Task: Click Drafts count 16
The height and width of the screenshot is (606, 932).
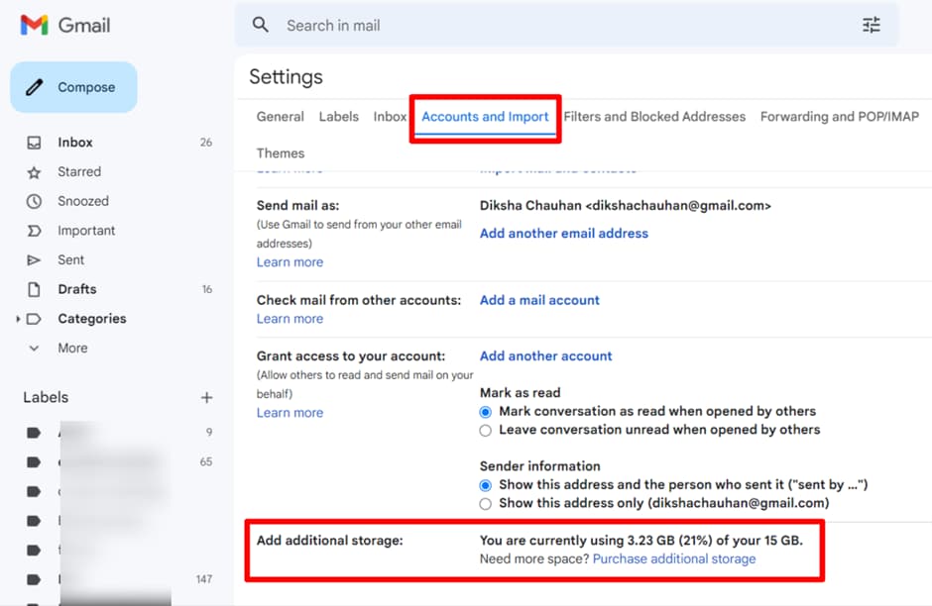Action: tap(207, 289)
